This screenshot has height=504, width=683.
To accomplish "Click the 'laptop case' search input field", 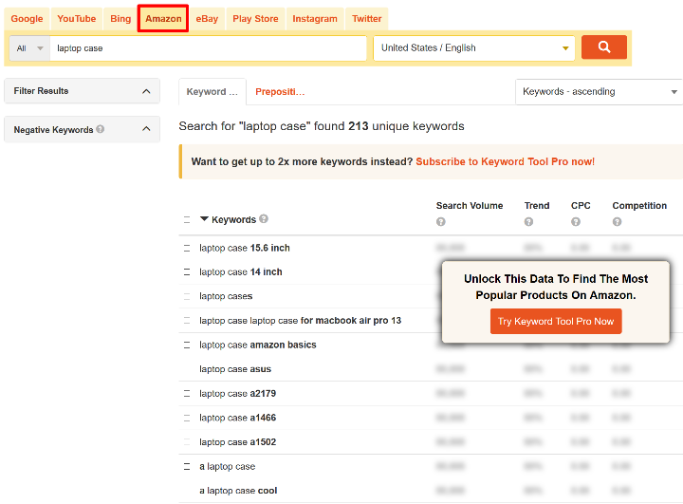I will coord(208,47).
